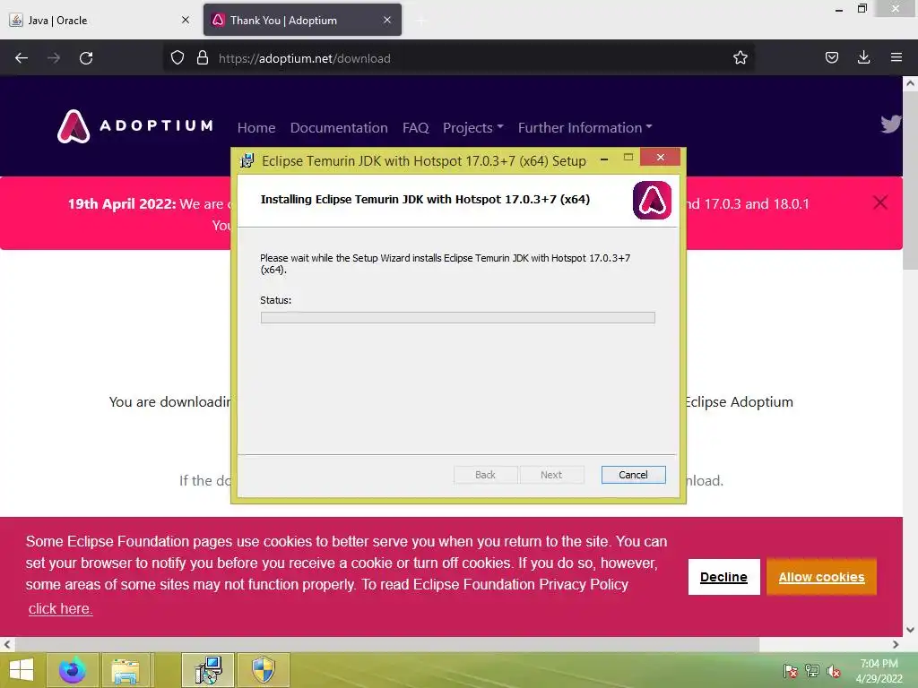Click the installation status progress bar
This screenshot has width=918, height=688.
click(x=458, y=318)
